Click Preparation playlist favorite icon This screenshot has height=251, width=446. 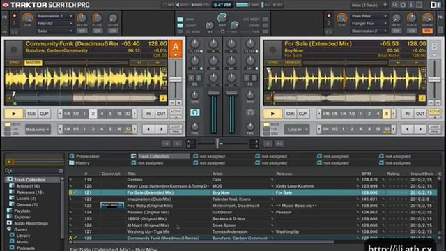coord(72,156)
